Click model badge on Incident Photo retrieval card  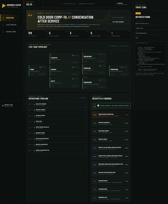(95, 156)
